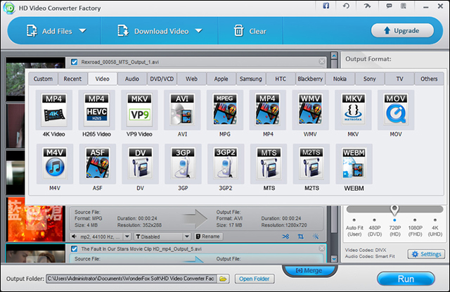Expand the Add Files dropdown arrow
450x292 pixels.
pos(83,30)
